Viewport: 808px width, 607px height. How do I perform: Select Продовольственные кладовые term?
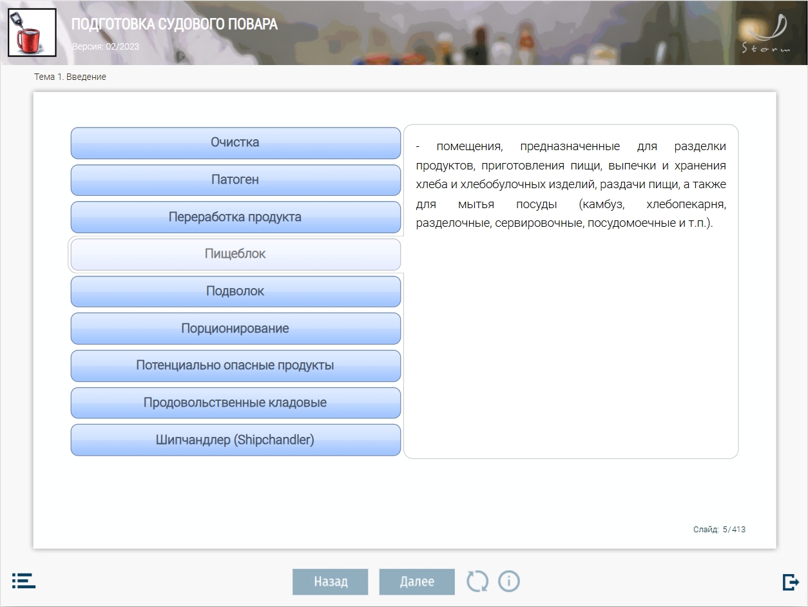click(x=235, y=403)
